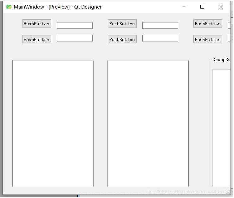The image size is (234, 198).
Task: Focus the text field beside the top middle PushButton
Action: pos(160,25)
